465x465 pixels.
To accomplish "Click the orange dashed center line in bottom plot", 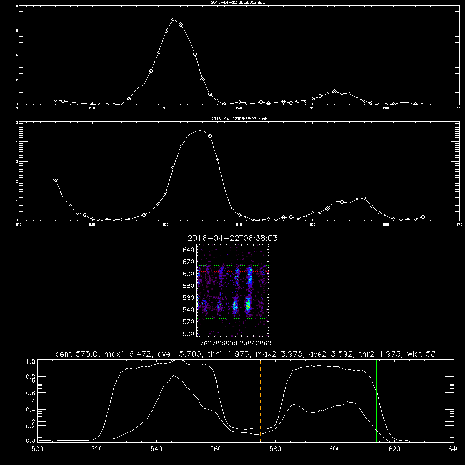I will tap(261, 401).
